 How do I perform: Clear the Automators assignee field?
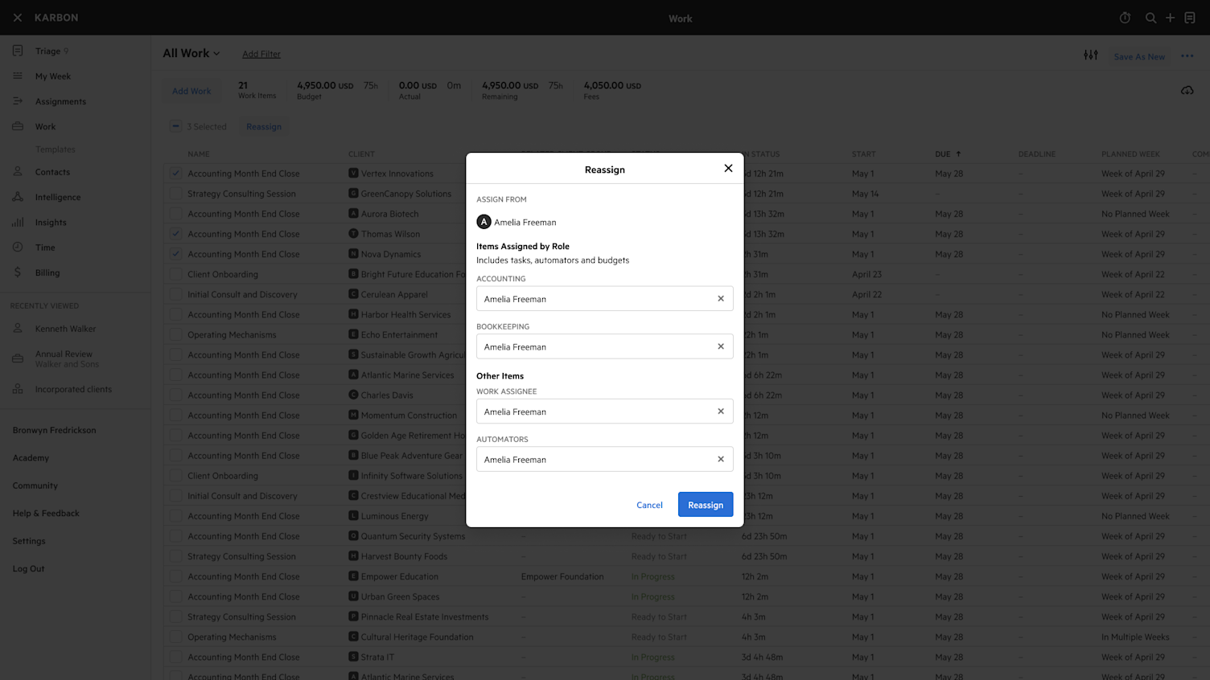pyautogui.click(x=721, y=459)
